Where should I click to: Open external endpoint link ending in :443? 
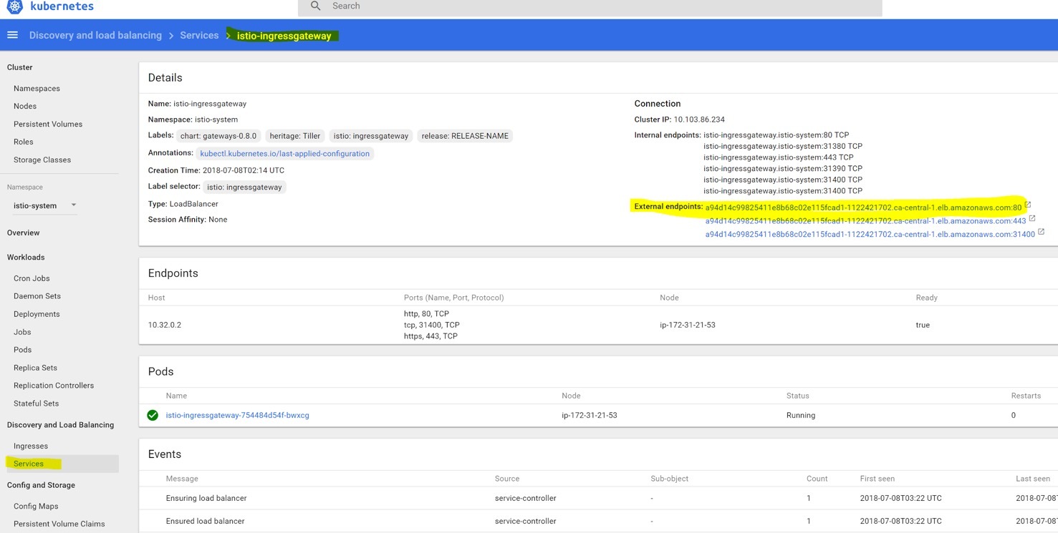(866, 221)
